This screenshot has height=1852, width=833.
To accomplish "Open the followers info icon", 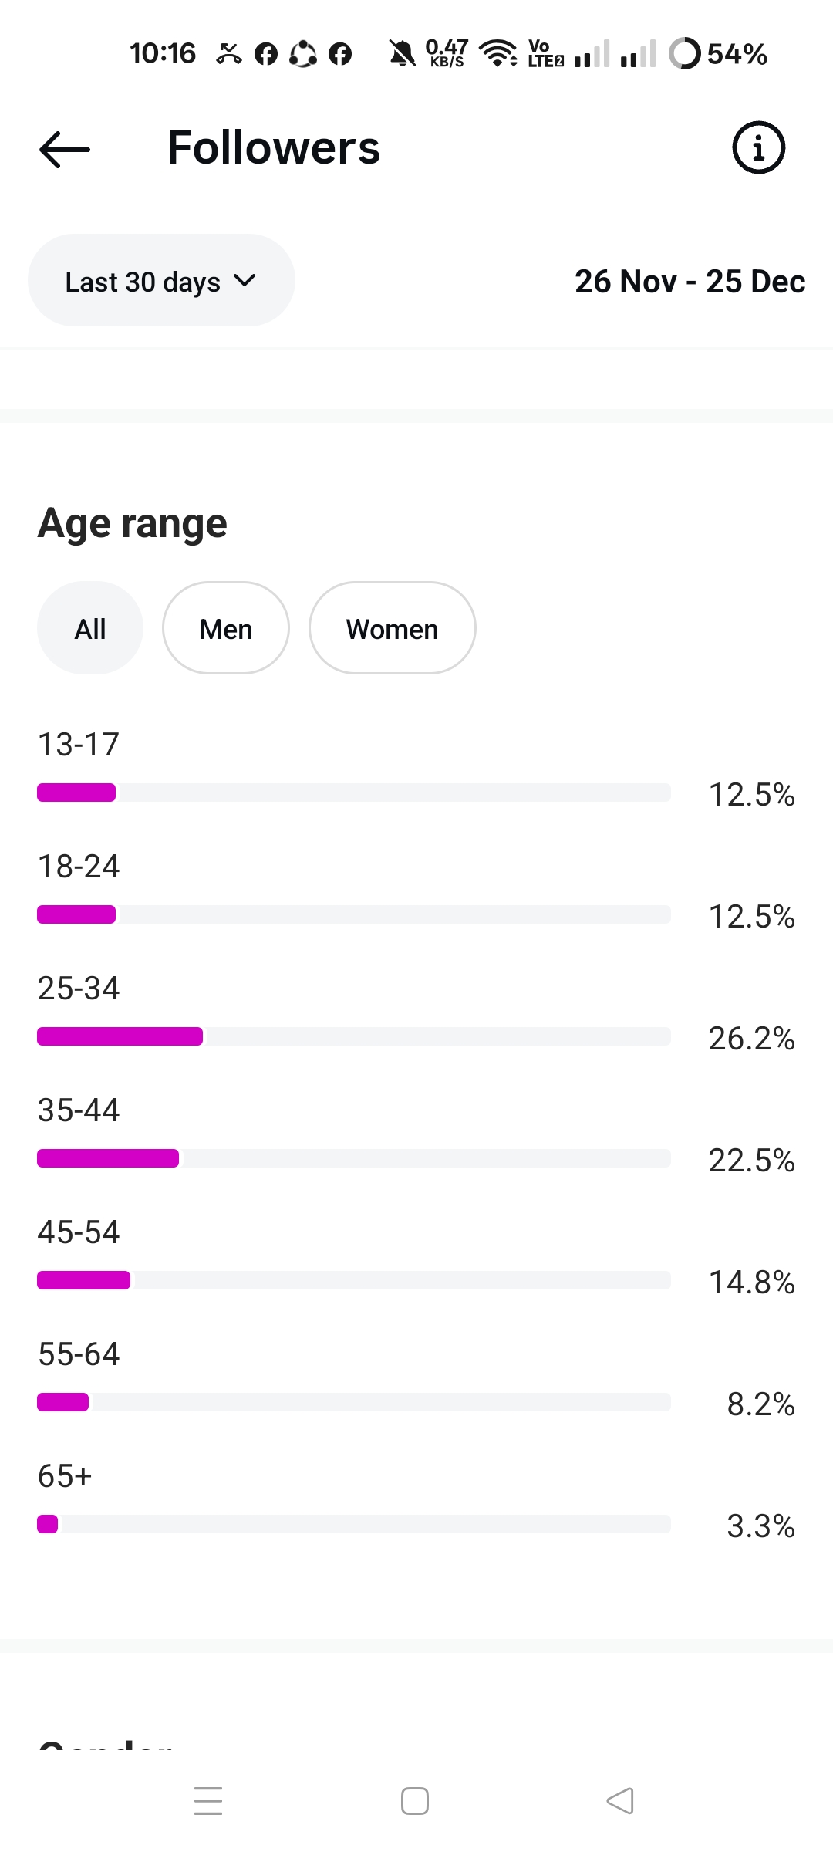I will pos(758,147).
